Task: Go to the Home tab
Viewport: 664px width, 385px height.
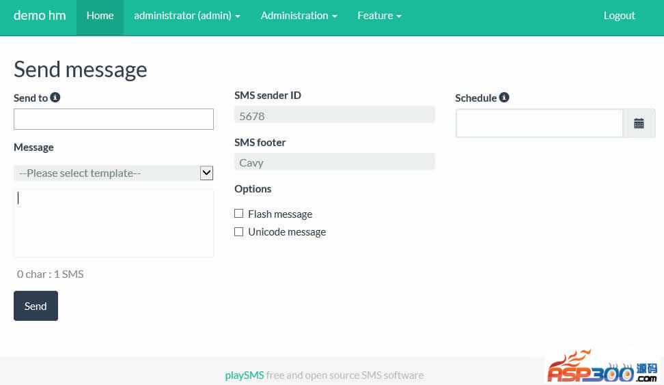Action: pos(100,16)
